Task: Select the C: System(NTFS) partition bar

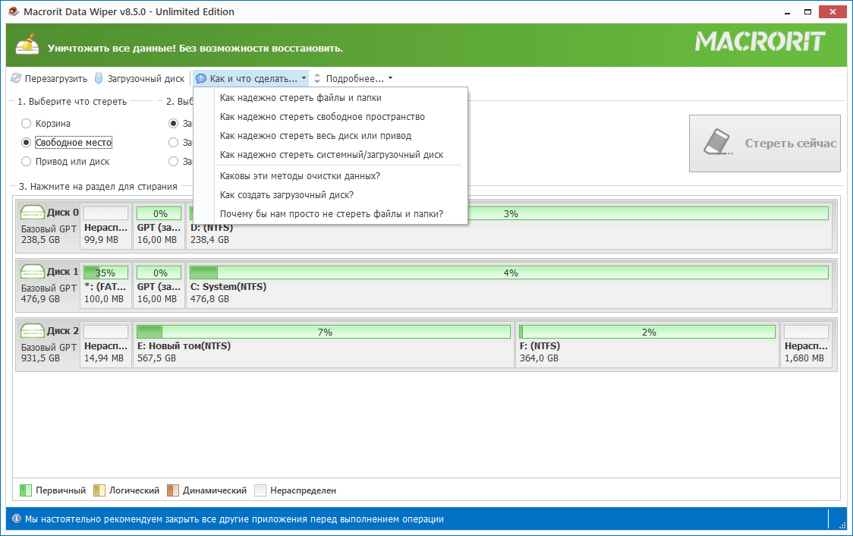Action: pyautogui.click(x=508, y=273)
